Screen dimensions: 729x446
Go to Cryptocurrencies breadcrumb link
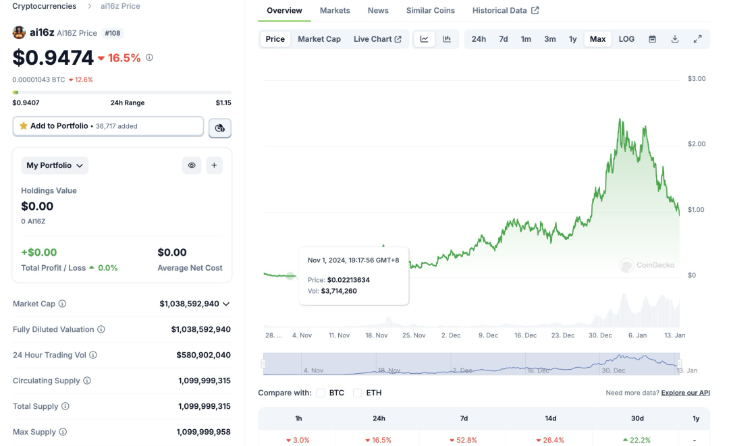pyautogui.click(x=44, y=6)
